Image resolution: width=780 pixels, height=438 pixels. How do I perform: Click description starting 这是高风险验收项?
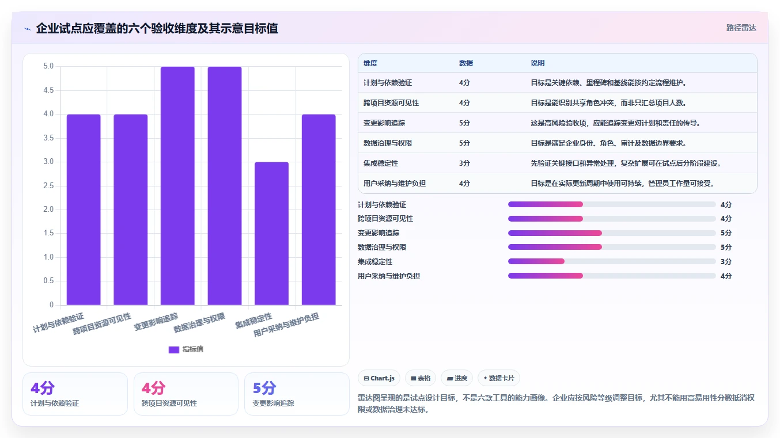(x=615, y=123)
